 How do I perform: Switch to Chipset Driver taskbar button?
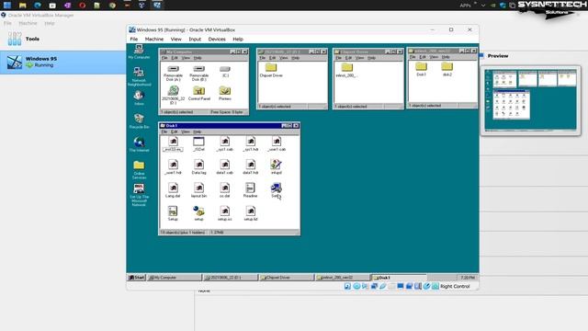click(x=287, y=278)
